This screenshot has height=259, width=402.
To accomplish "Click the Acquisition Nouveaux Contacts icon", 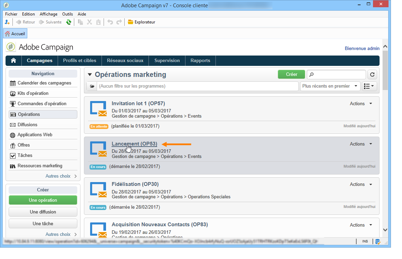I will 98,229.
